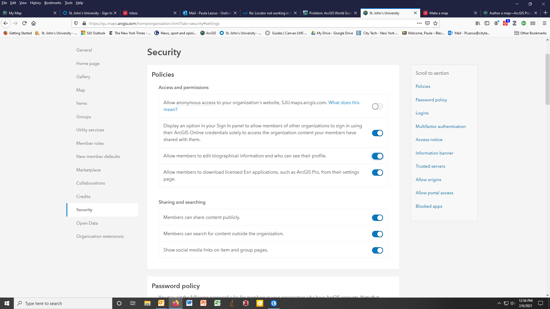Open the Firefox Library icon
This screenshot has width=550, height=309.
tap(478, 23)
